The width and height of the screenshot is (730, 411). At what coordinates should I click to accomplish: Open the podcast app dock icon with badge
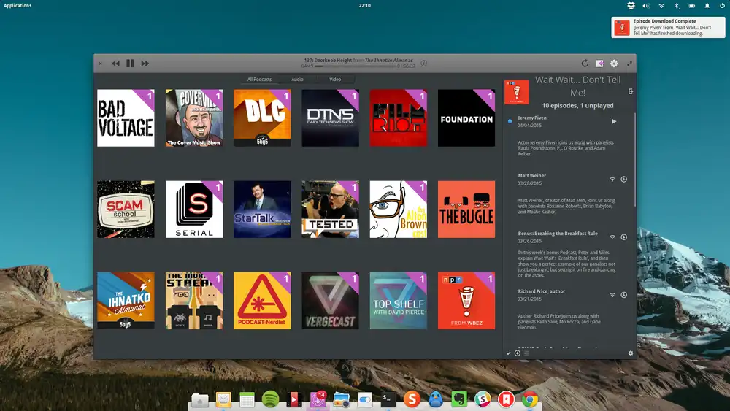[318, 399]
